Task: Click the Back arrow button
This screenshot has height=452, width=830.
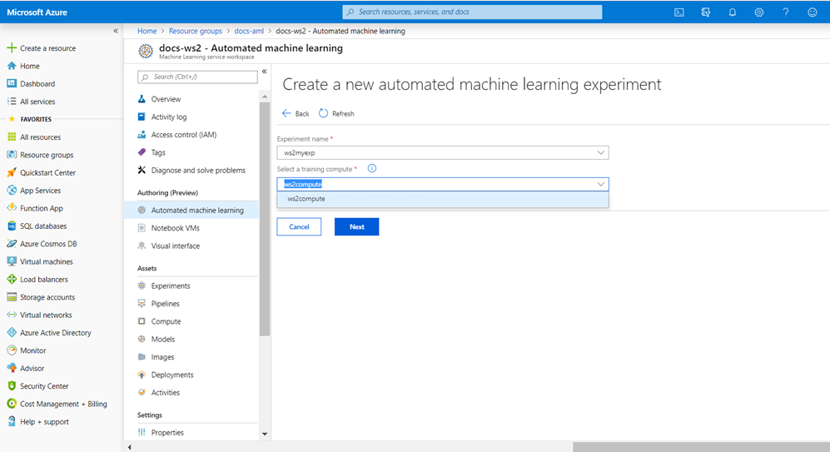Action: click(x=296, y=113)
